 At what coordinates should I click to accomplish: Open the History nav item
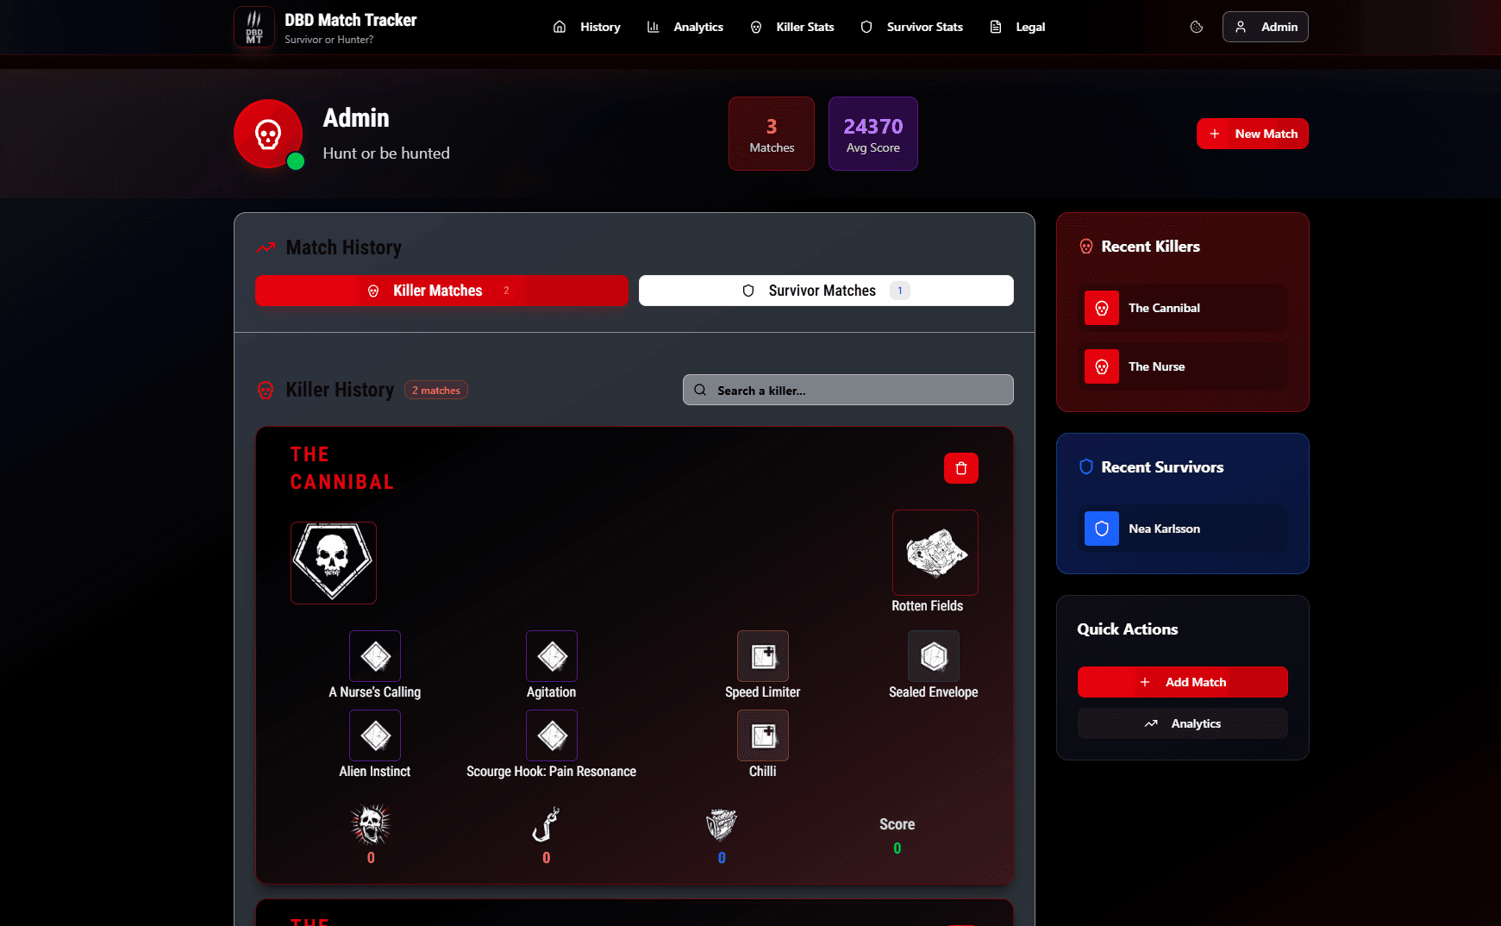587,27
